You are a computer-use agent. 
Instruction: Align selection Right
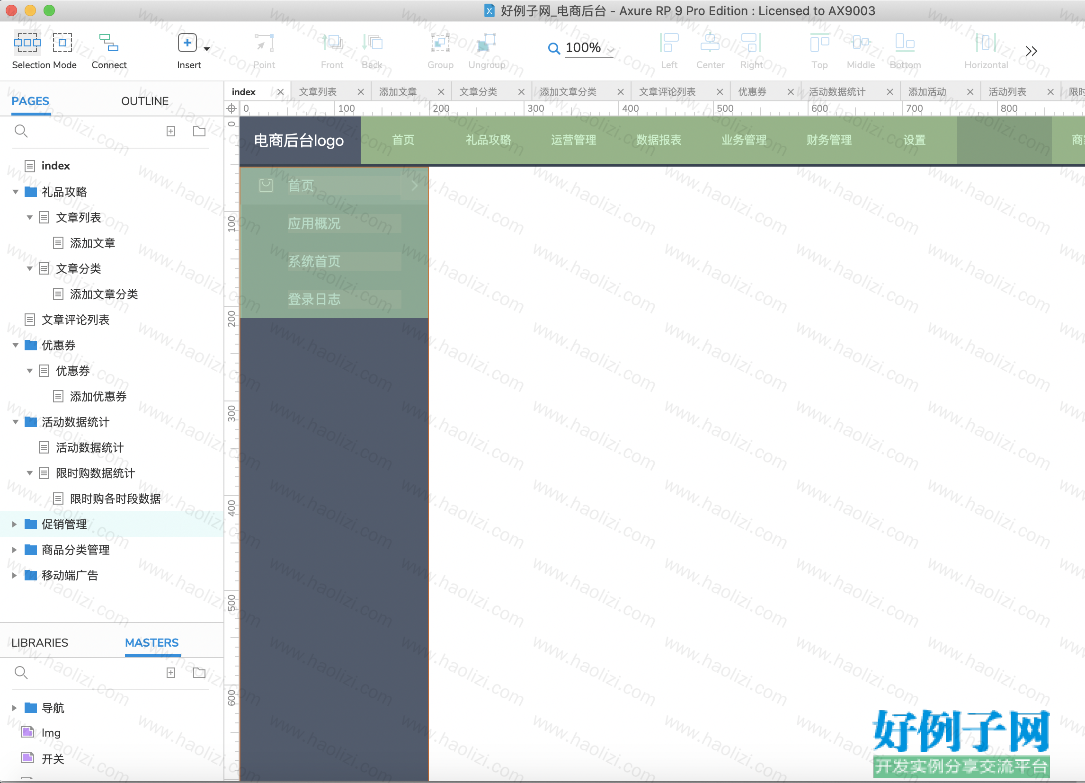751,50
